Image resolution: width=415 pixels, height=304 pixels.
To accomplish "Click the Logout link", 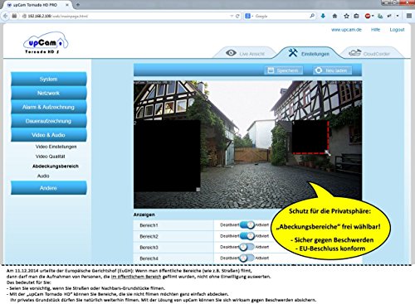I will coord(397,30).
